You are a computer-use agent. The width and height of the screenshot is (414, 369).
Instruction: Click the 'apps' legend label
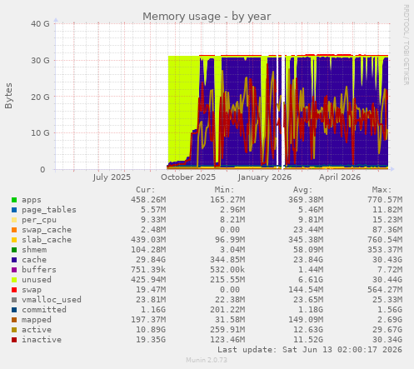tap(32, 200)
